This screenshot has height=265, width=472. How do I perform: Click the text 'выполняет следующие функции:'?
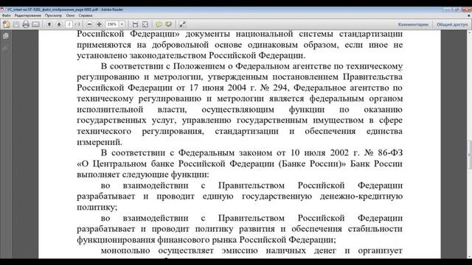(142, 174)
